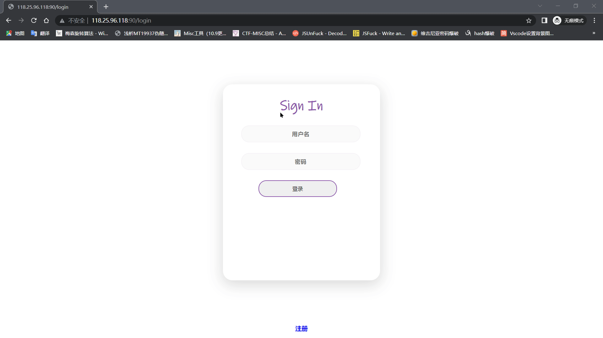This screenshot has width=603, height=338.
Task: Click the incognito mode indicator
Action: point(569,20)
